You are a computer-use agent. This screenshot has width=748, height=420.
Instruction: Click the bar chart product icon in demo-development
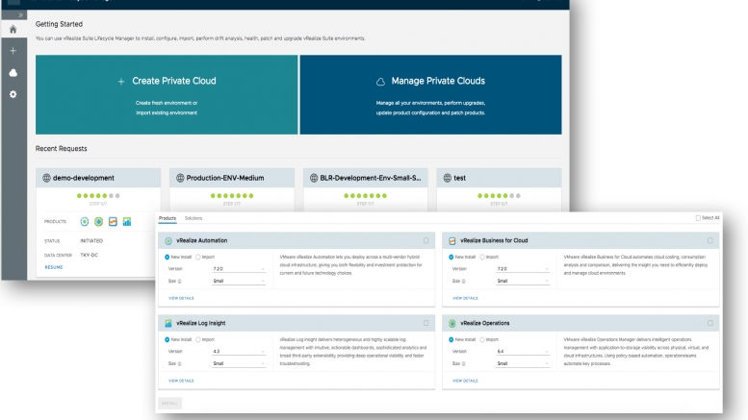click(127, 221)
